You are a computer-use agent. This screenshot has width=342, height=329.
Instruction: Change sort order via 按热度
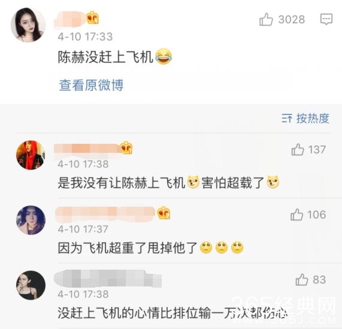(x=313, y=119)
